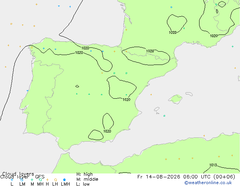Click the blue circle legend symbol for LM

tap(22, 180)
